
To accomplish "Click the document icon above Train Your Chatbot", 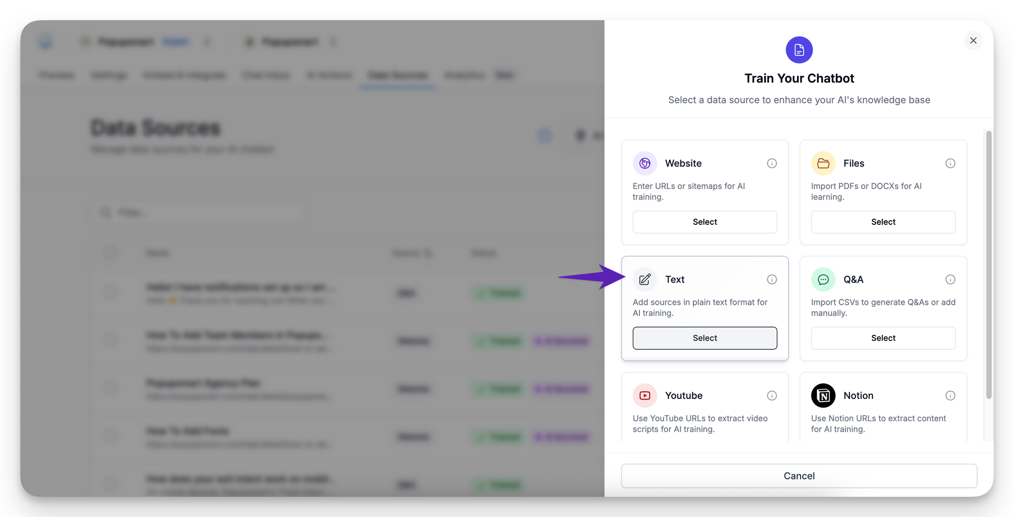I will (x=799, y=50).
